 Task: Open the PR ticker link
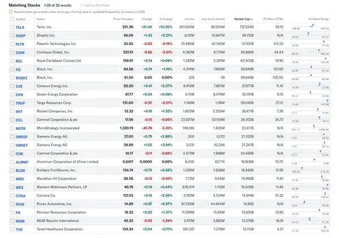point(18,213)
